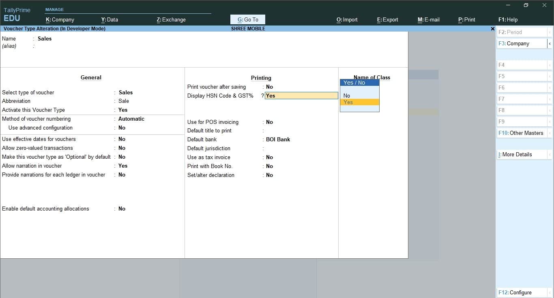Open F1 Help
Image resolution: width=554 pixels, height=298 pixels.
point(508,19)
